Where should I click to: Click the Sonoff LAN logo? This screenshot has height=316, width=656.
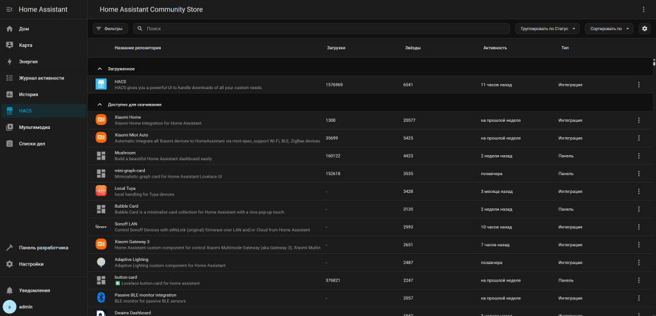click(x=101, y=226)
